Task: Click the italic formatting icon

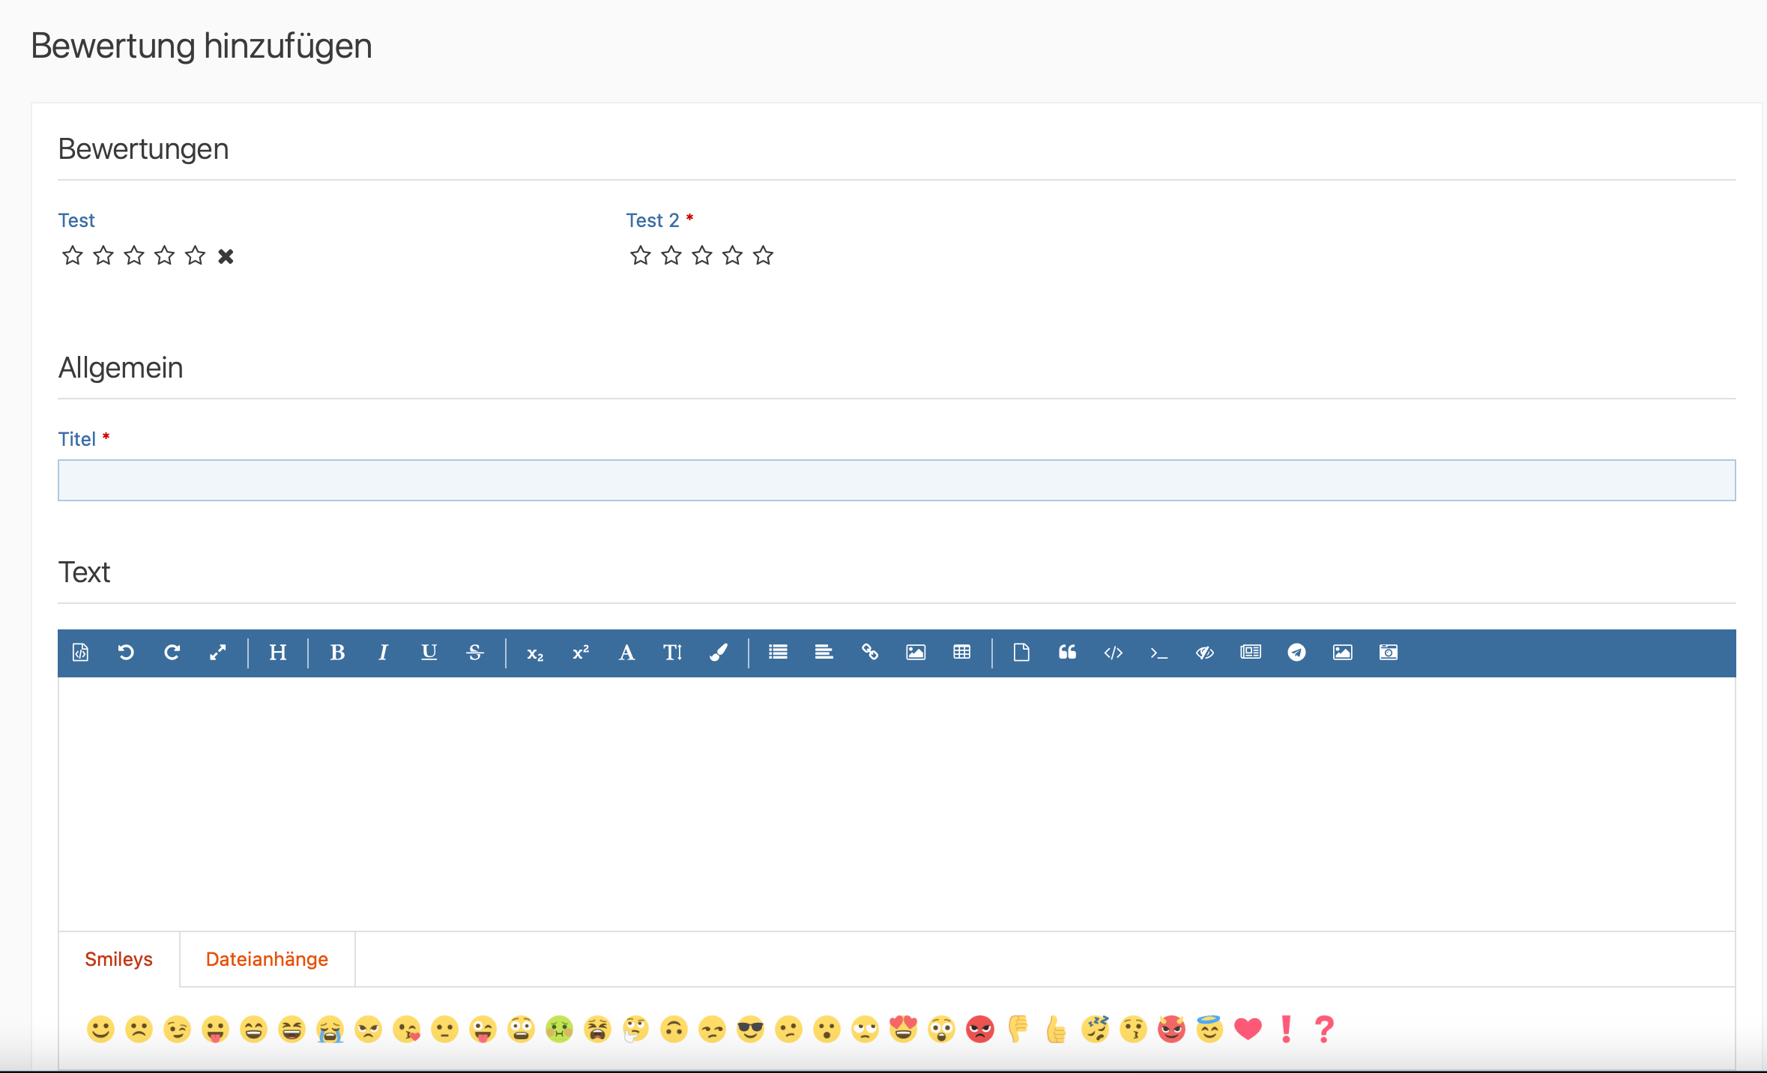Action: (x=383, y=653)
